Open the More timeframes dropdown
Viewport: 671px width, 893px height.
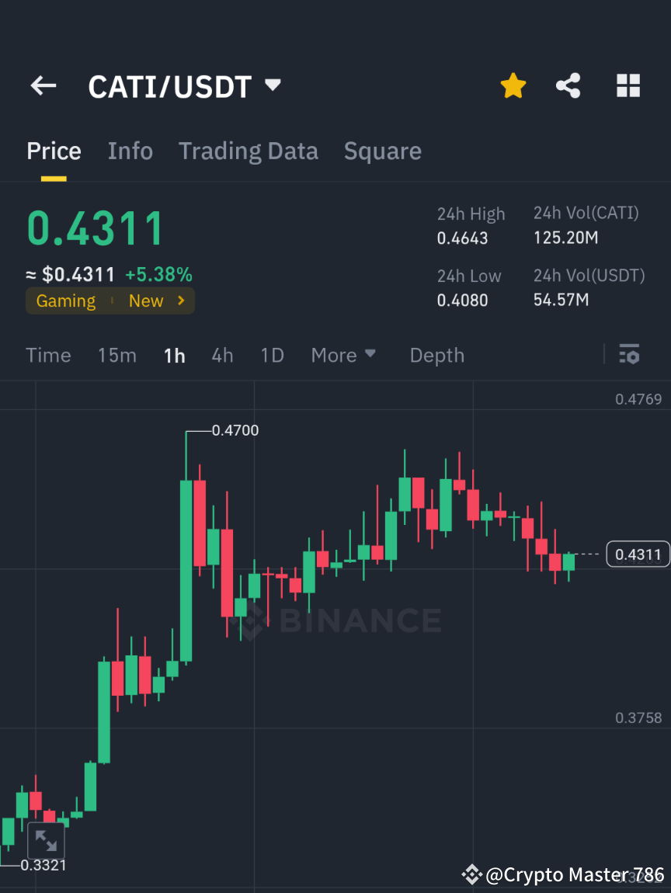342,355
